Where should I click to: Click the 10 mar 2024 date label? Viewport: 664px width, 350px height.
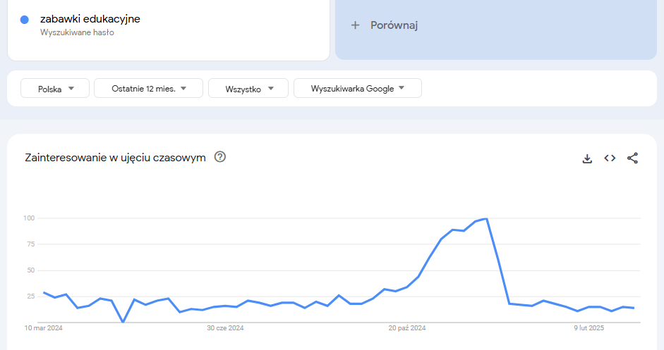coord(44,328)
